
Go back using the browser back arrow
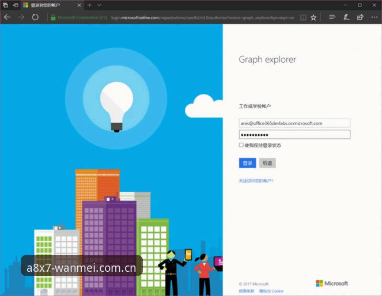click(7, 17)
